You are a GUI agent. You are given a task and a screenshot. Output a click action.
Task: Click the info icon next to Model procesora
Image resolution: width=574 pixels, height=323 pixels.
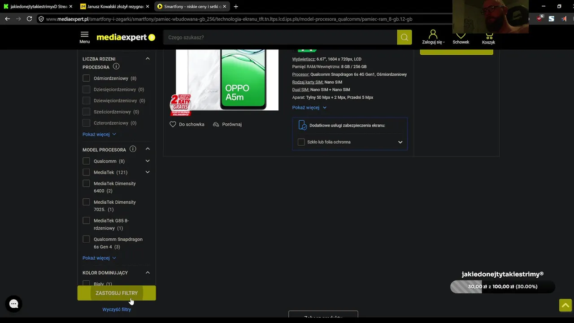[133, 149]
